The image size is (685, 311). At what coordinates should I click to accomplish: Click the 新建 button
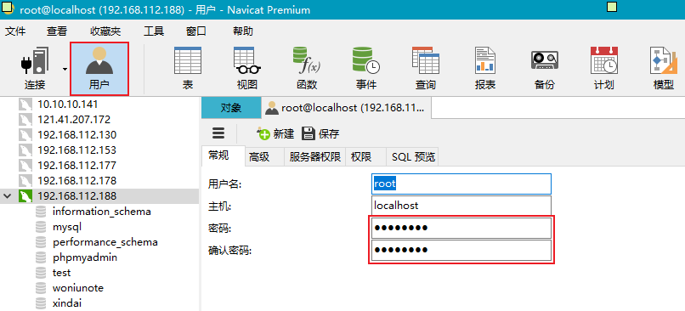[276, 133]
